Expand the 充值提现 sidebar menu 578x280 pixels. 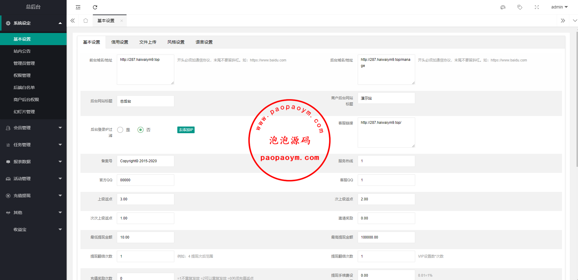[x=33, y=196]
